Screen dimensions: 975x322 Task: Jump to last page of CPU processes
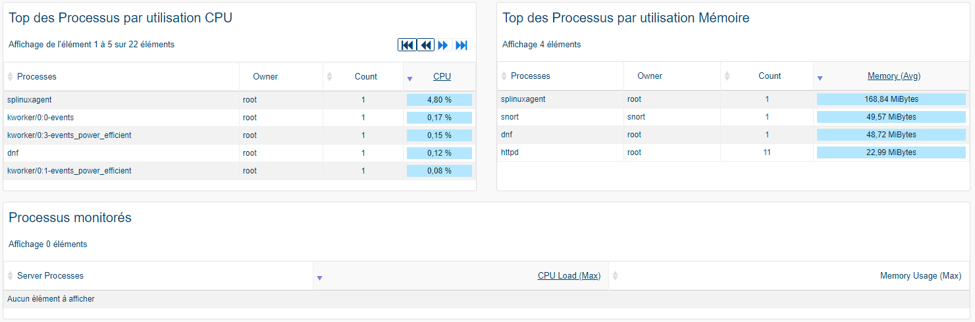(x=461, y=45)
